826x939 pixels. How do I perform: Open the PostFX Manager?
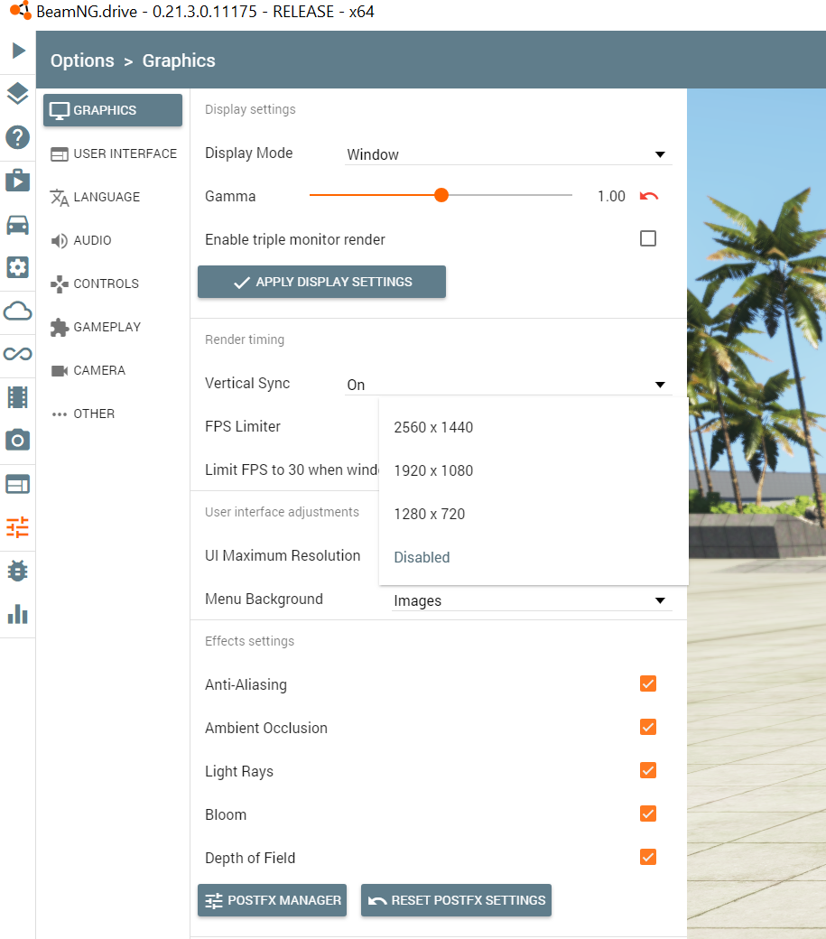[273, 900]
